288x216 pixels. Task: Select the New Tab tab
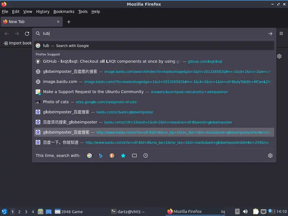[31, 22]
